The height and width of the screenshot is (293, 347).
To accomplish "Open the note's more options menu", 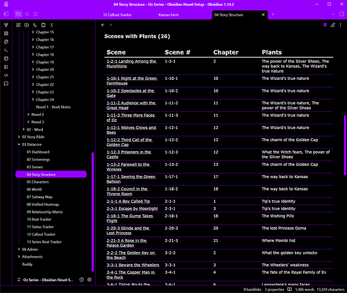I will tap(341, 25).
